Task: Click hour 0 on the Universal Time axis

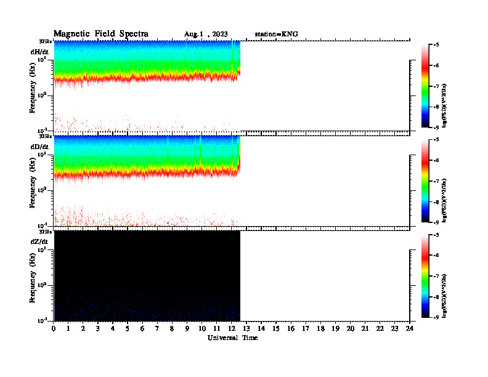Action: [x=54, y=328]
